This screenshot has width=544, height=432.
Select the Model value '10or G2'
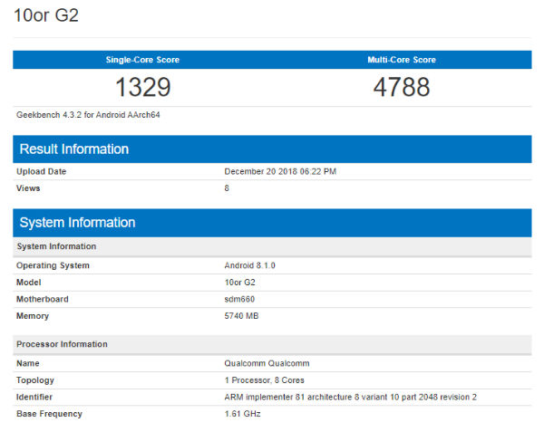pyautogui.click(x=239, y=283)
